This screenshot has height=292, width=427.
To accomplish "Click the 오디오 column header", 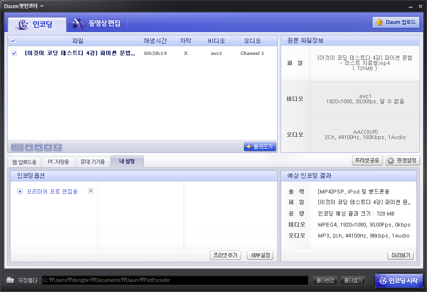I will pyautogui.click(x=252, y=41).
